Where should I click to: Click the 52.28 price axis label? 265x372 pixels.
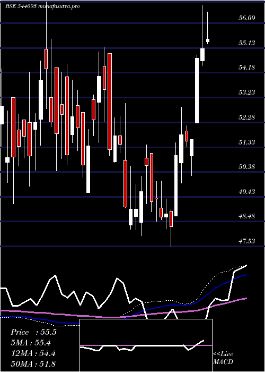[x=247, y=117]
